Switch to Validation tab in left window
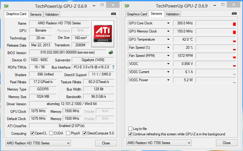243x151 pixels. (52, 14)
